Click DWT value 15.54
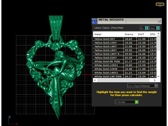 coord(142,76)
